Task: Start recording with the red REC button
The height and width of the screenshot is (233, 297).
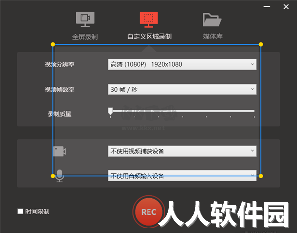Action: (x=148, y=212)
